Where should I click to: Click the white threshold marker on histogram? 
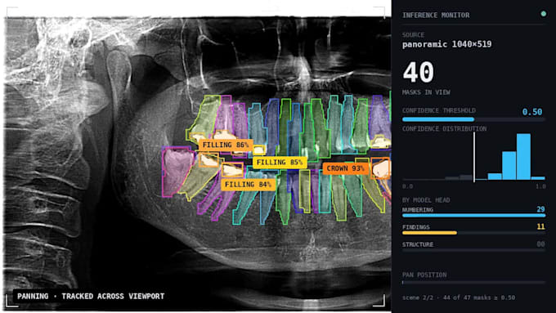click(x=474, y=158)
